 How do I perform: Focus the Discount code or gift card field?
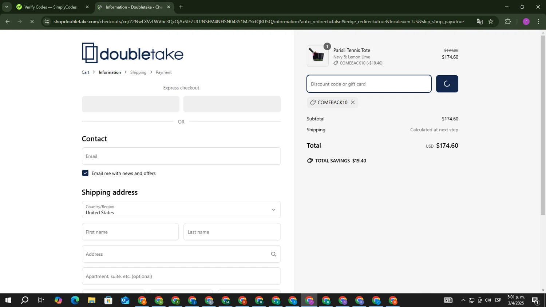369,84
